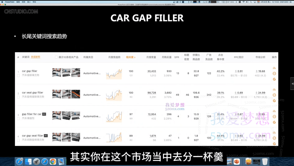This screenshot has height=166, width=294.
Task: Tick the checkbox for car gap filler row
Action: 18,76
